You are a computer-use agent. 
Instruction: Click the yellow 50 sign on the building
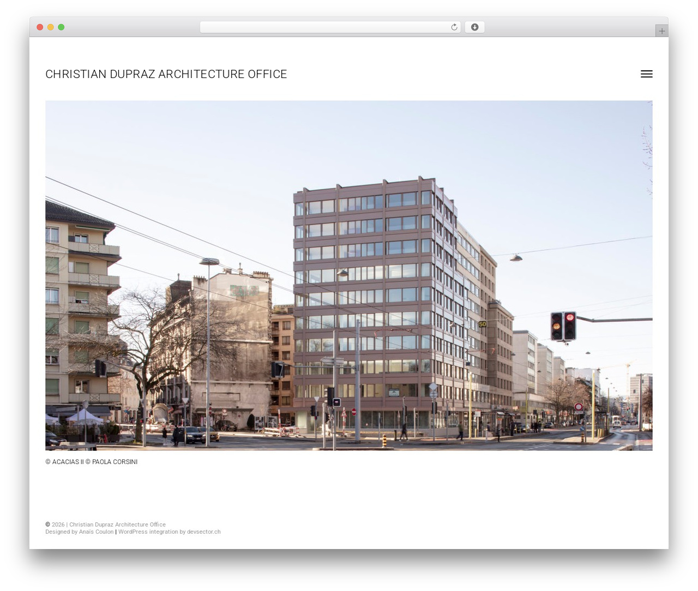click(x=483, y=324)
